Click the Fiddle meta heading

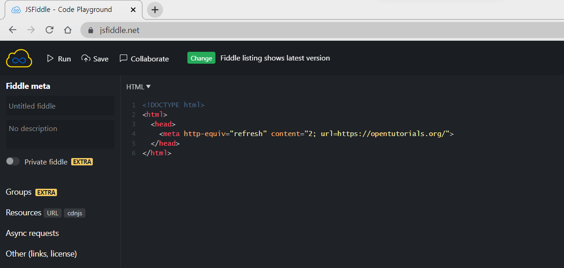[x=28, y=86]
